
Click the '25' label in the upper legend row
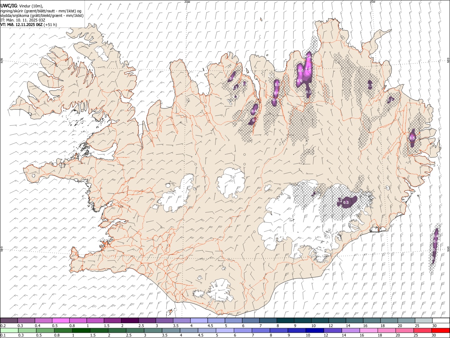pyautogui.click(x=417, y=326)
